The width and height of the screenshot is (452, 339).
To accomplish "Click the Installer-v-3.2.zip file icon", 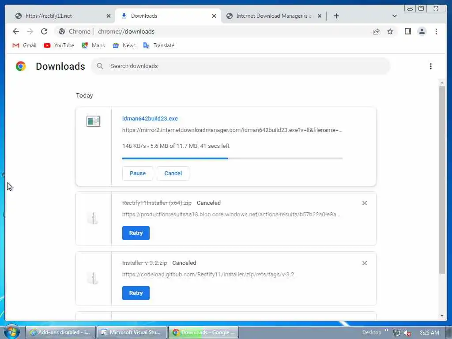I will point(93,278).
